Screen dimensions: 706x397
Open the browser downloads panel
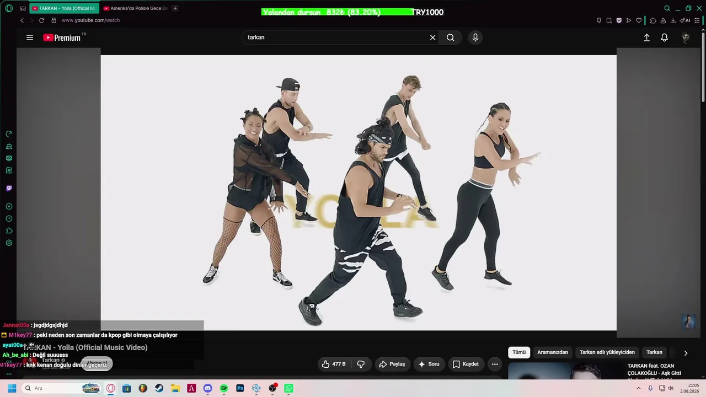[x=673, y=20]
